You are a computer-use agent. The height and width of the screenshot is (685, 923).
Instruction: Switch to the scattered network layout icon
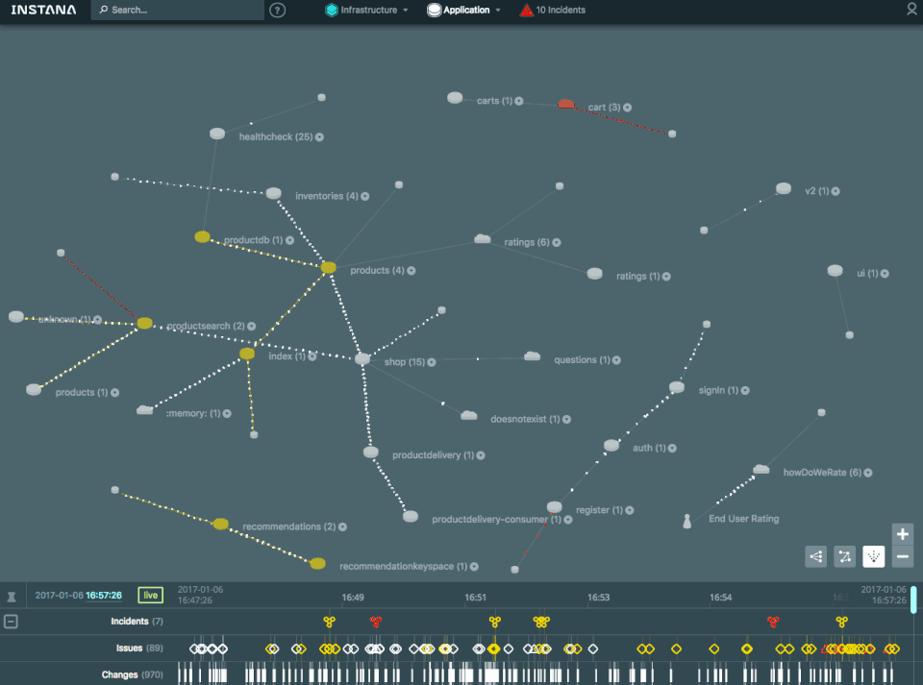tap(845, 556)
